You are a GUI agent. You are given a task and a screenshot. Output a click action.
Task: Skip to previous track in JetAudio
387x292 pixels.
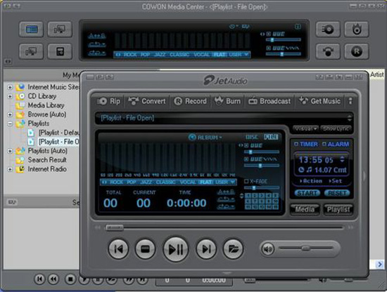pos(118,249)
